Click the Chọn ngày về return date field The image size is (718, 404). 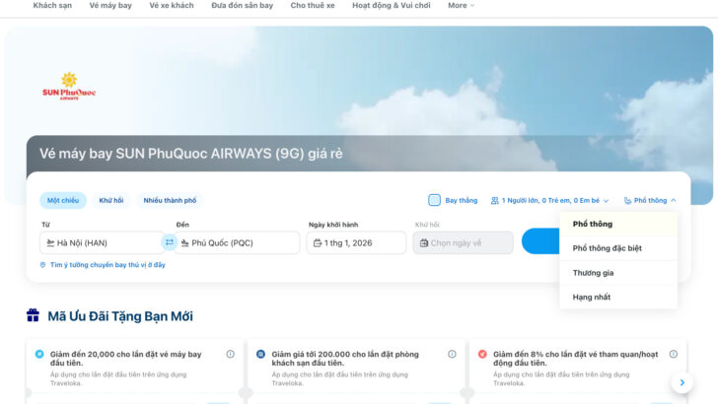click(463, 242)
